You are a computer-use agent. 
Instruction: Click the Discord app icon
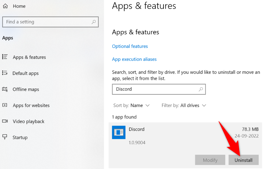point(119,132)
